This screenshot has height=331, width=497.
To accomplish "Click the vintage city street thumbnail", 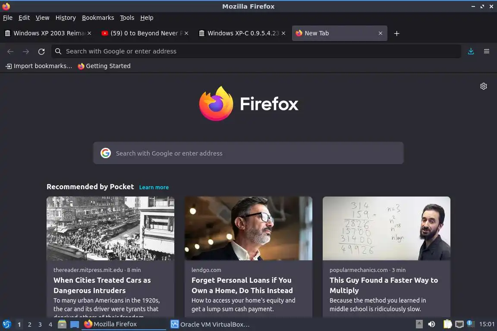I will click(x=110, y=228).
